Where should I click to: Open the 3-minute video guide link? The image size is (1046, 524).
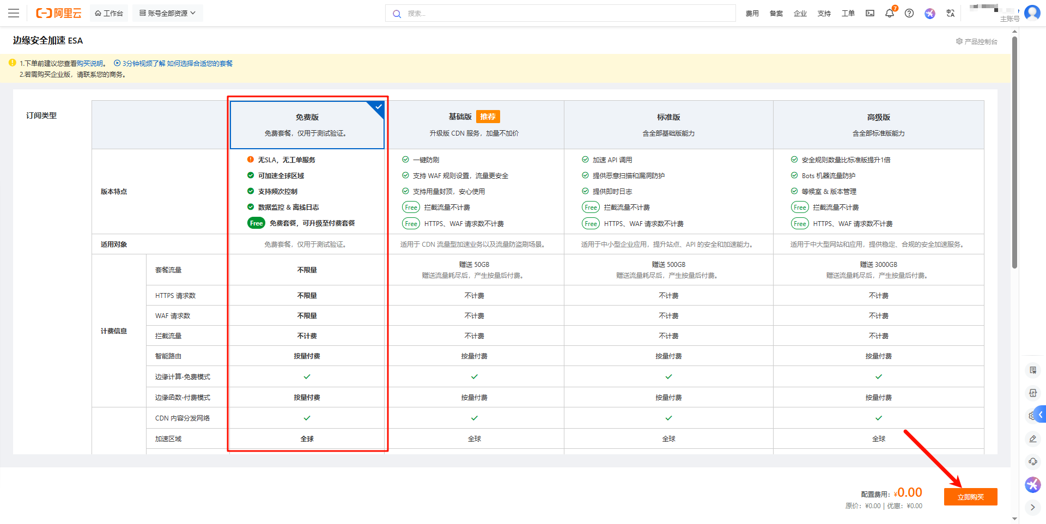pyautogui.click(x=173, y=64)
